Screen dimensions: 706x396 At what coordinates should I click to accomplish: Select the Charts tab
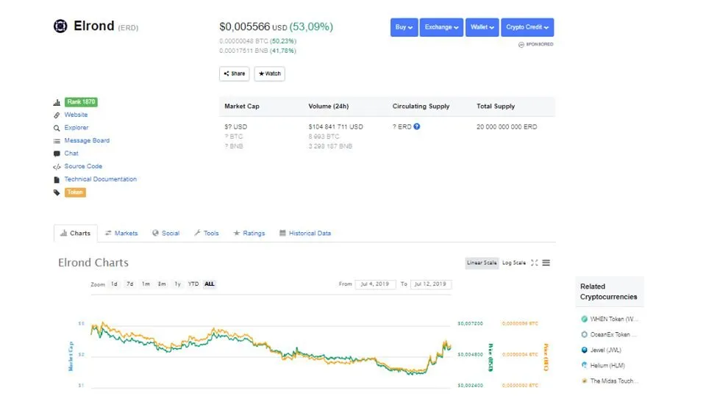[x=76, y=233]
